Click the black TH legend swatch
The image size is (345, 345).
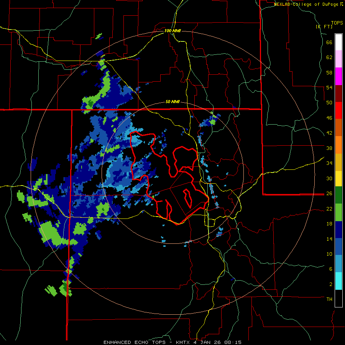click(x=338, y=298)
